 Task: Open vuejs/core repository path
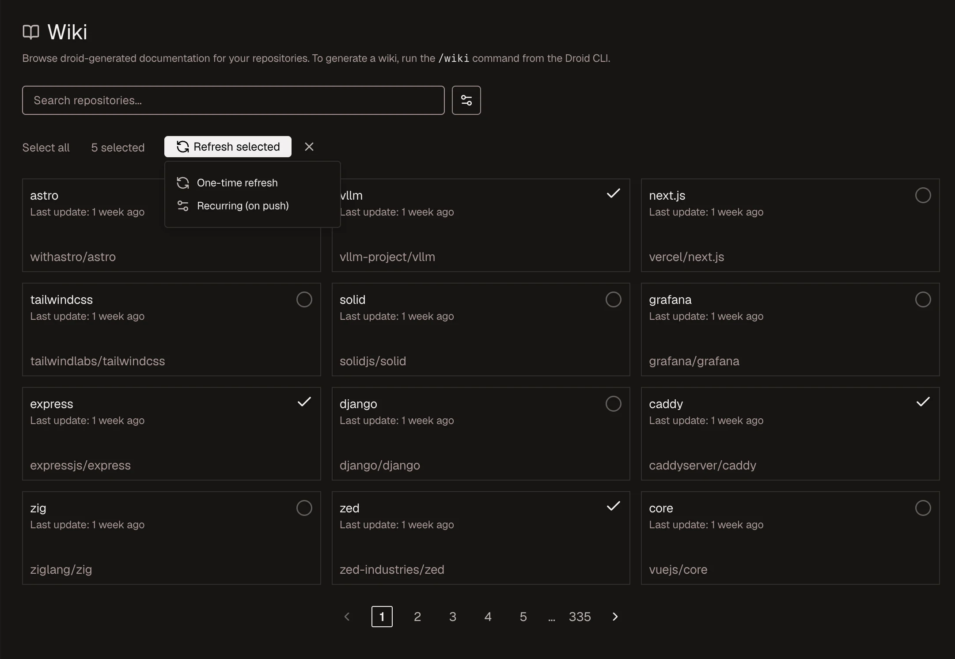coord(678,570)
